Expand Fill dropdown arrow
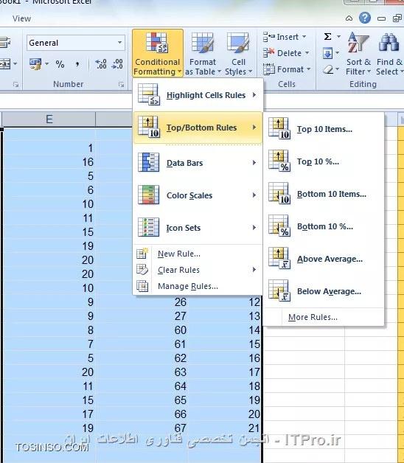The width and height of the screenshot is (404, 463). point(337,53)
